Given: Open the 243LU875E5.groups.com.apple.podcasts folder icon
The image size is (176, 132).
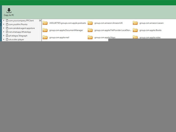Looking at the screenshot, I should (x=45, y=23).
